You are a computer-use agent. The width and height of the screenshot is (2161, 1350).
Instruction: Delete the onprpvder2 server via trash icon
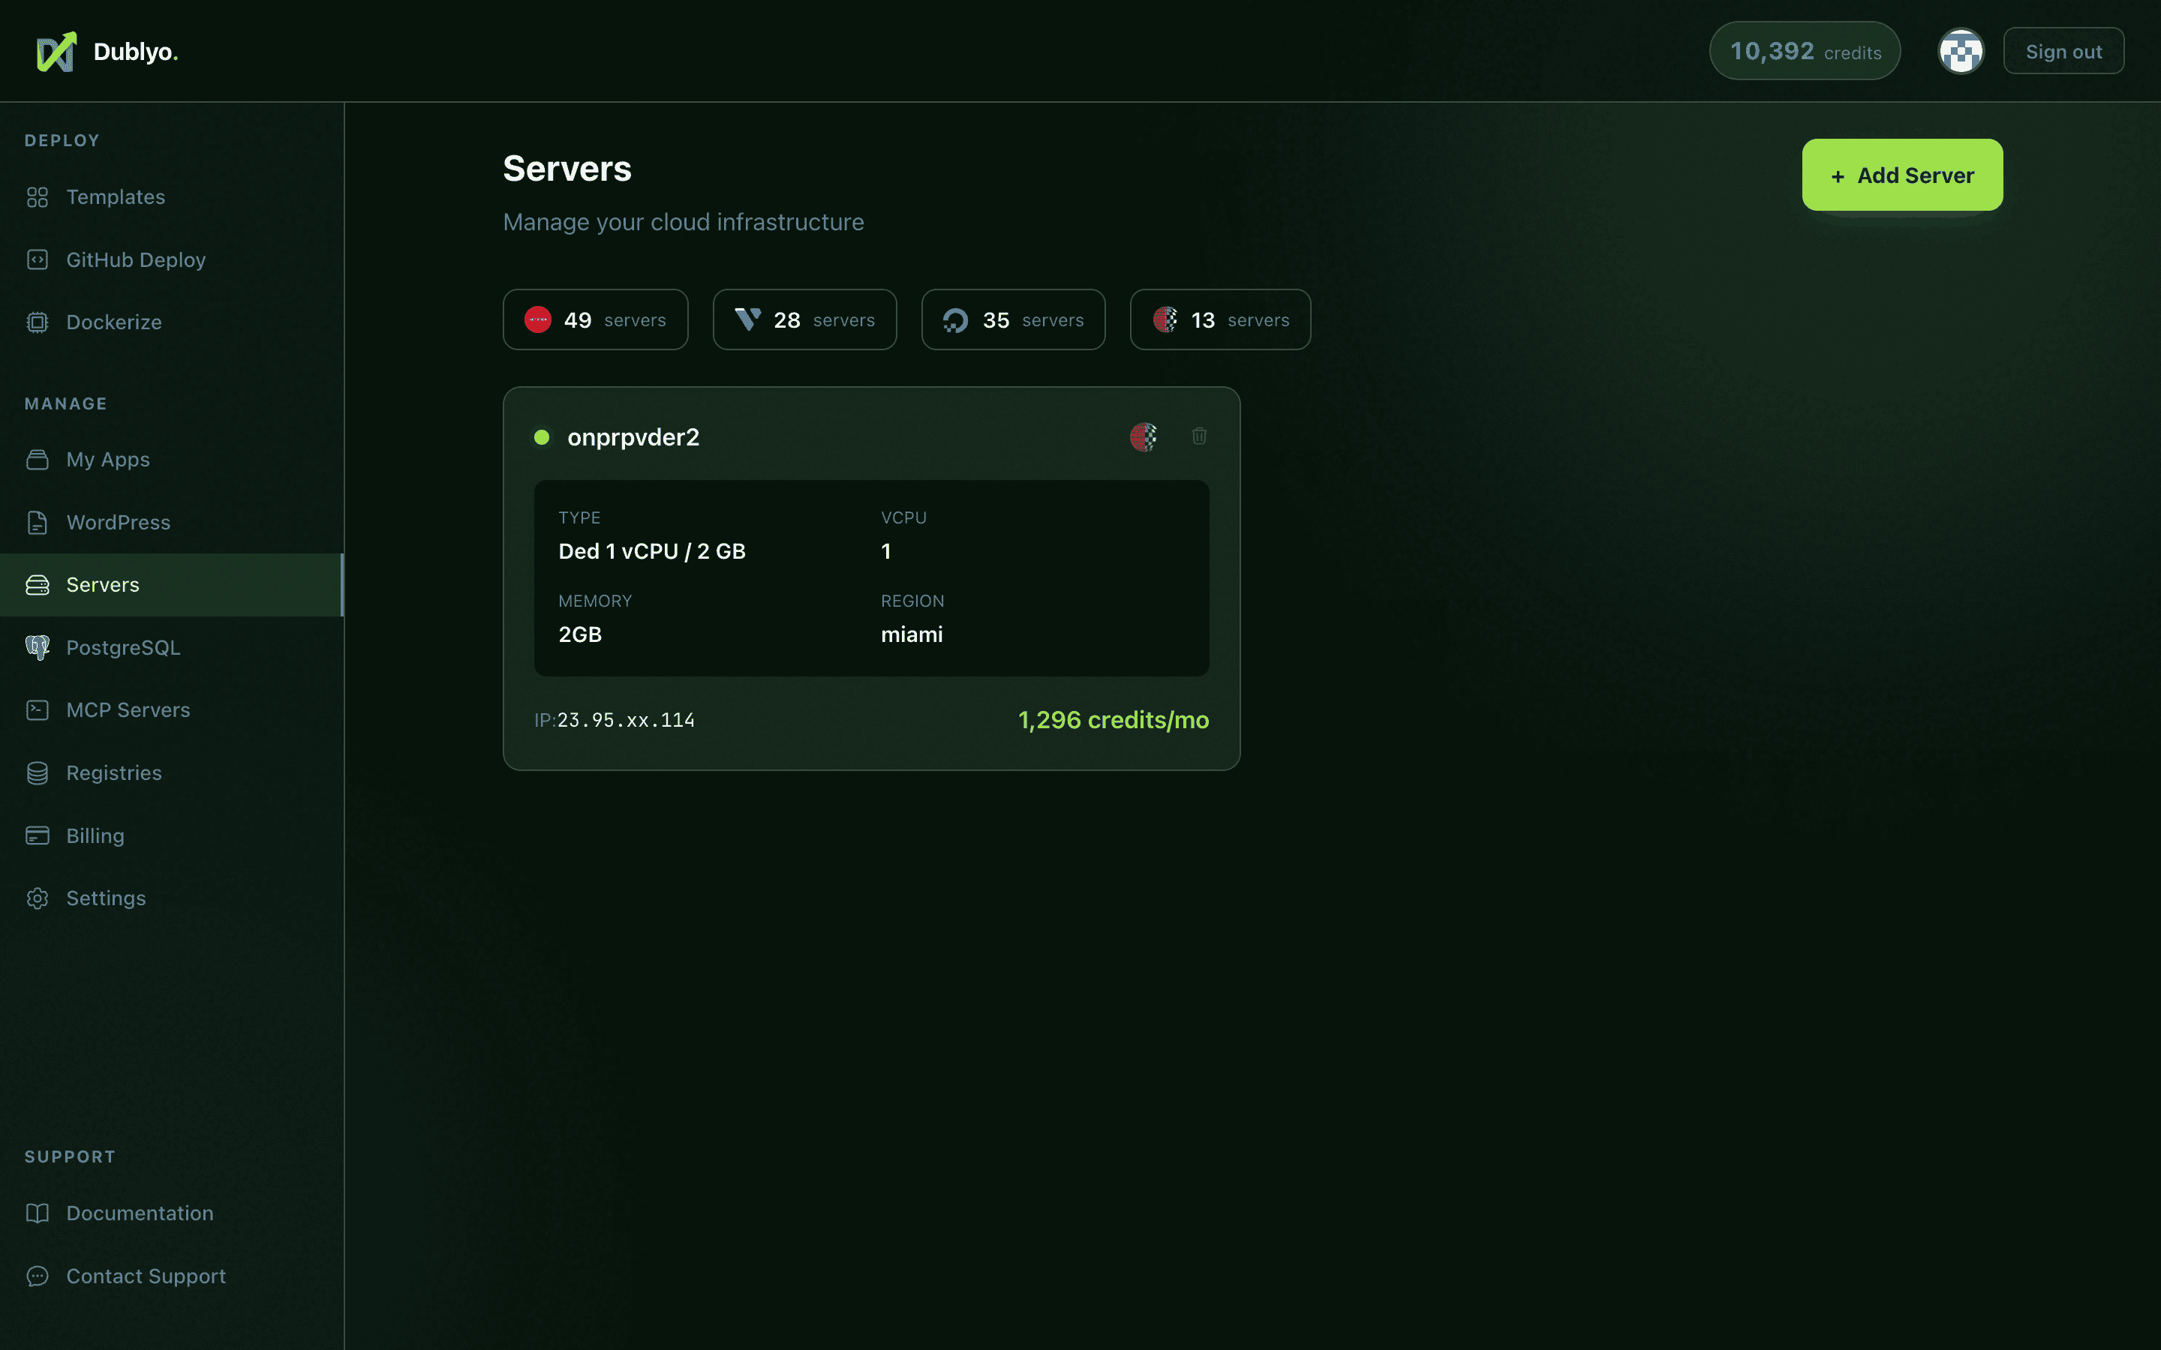(x=1198, y=436)
